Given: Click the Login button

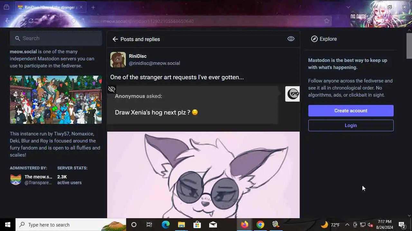Looking at the screenshot, I should click(351, 125).
